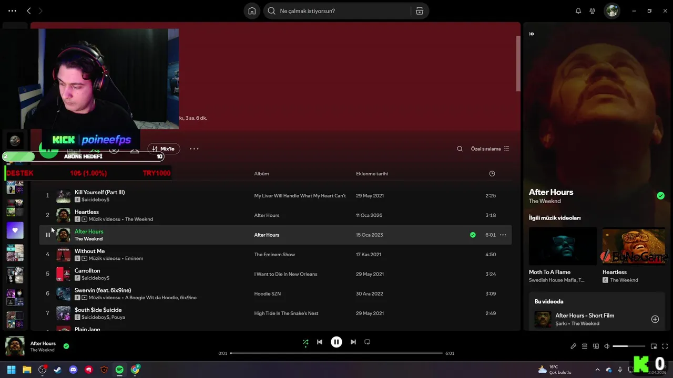Click the playlist vertical scrollbar
This screenshot has width=673, height=378.
[x=518, y=63]
